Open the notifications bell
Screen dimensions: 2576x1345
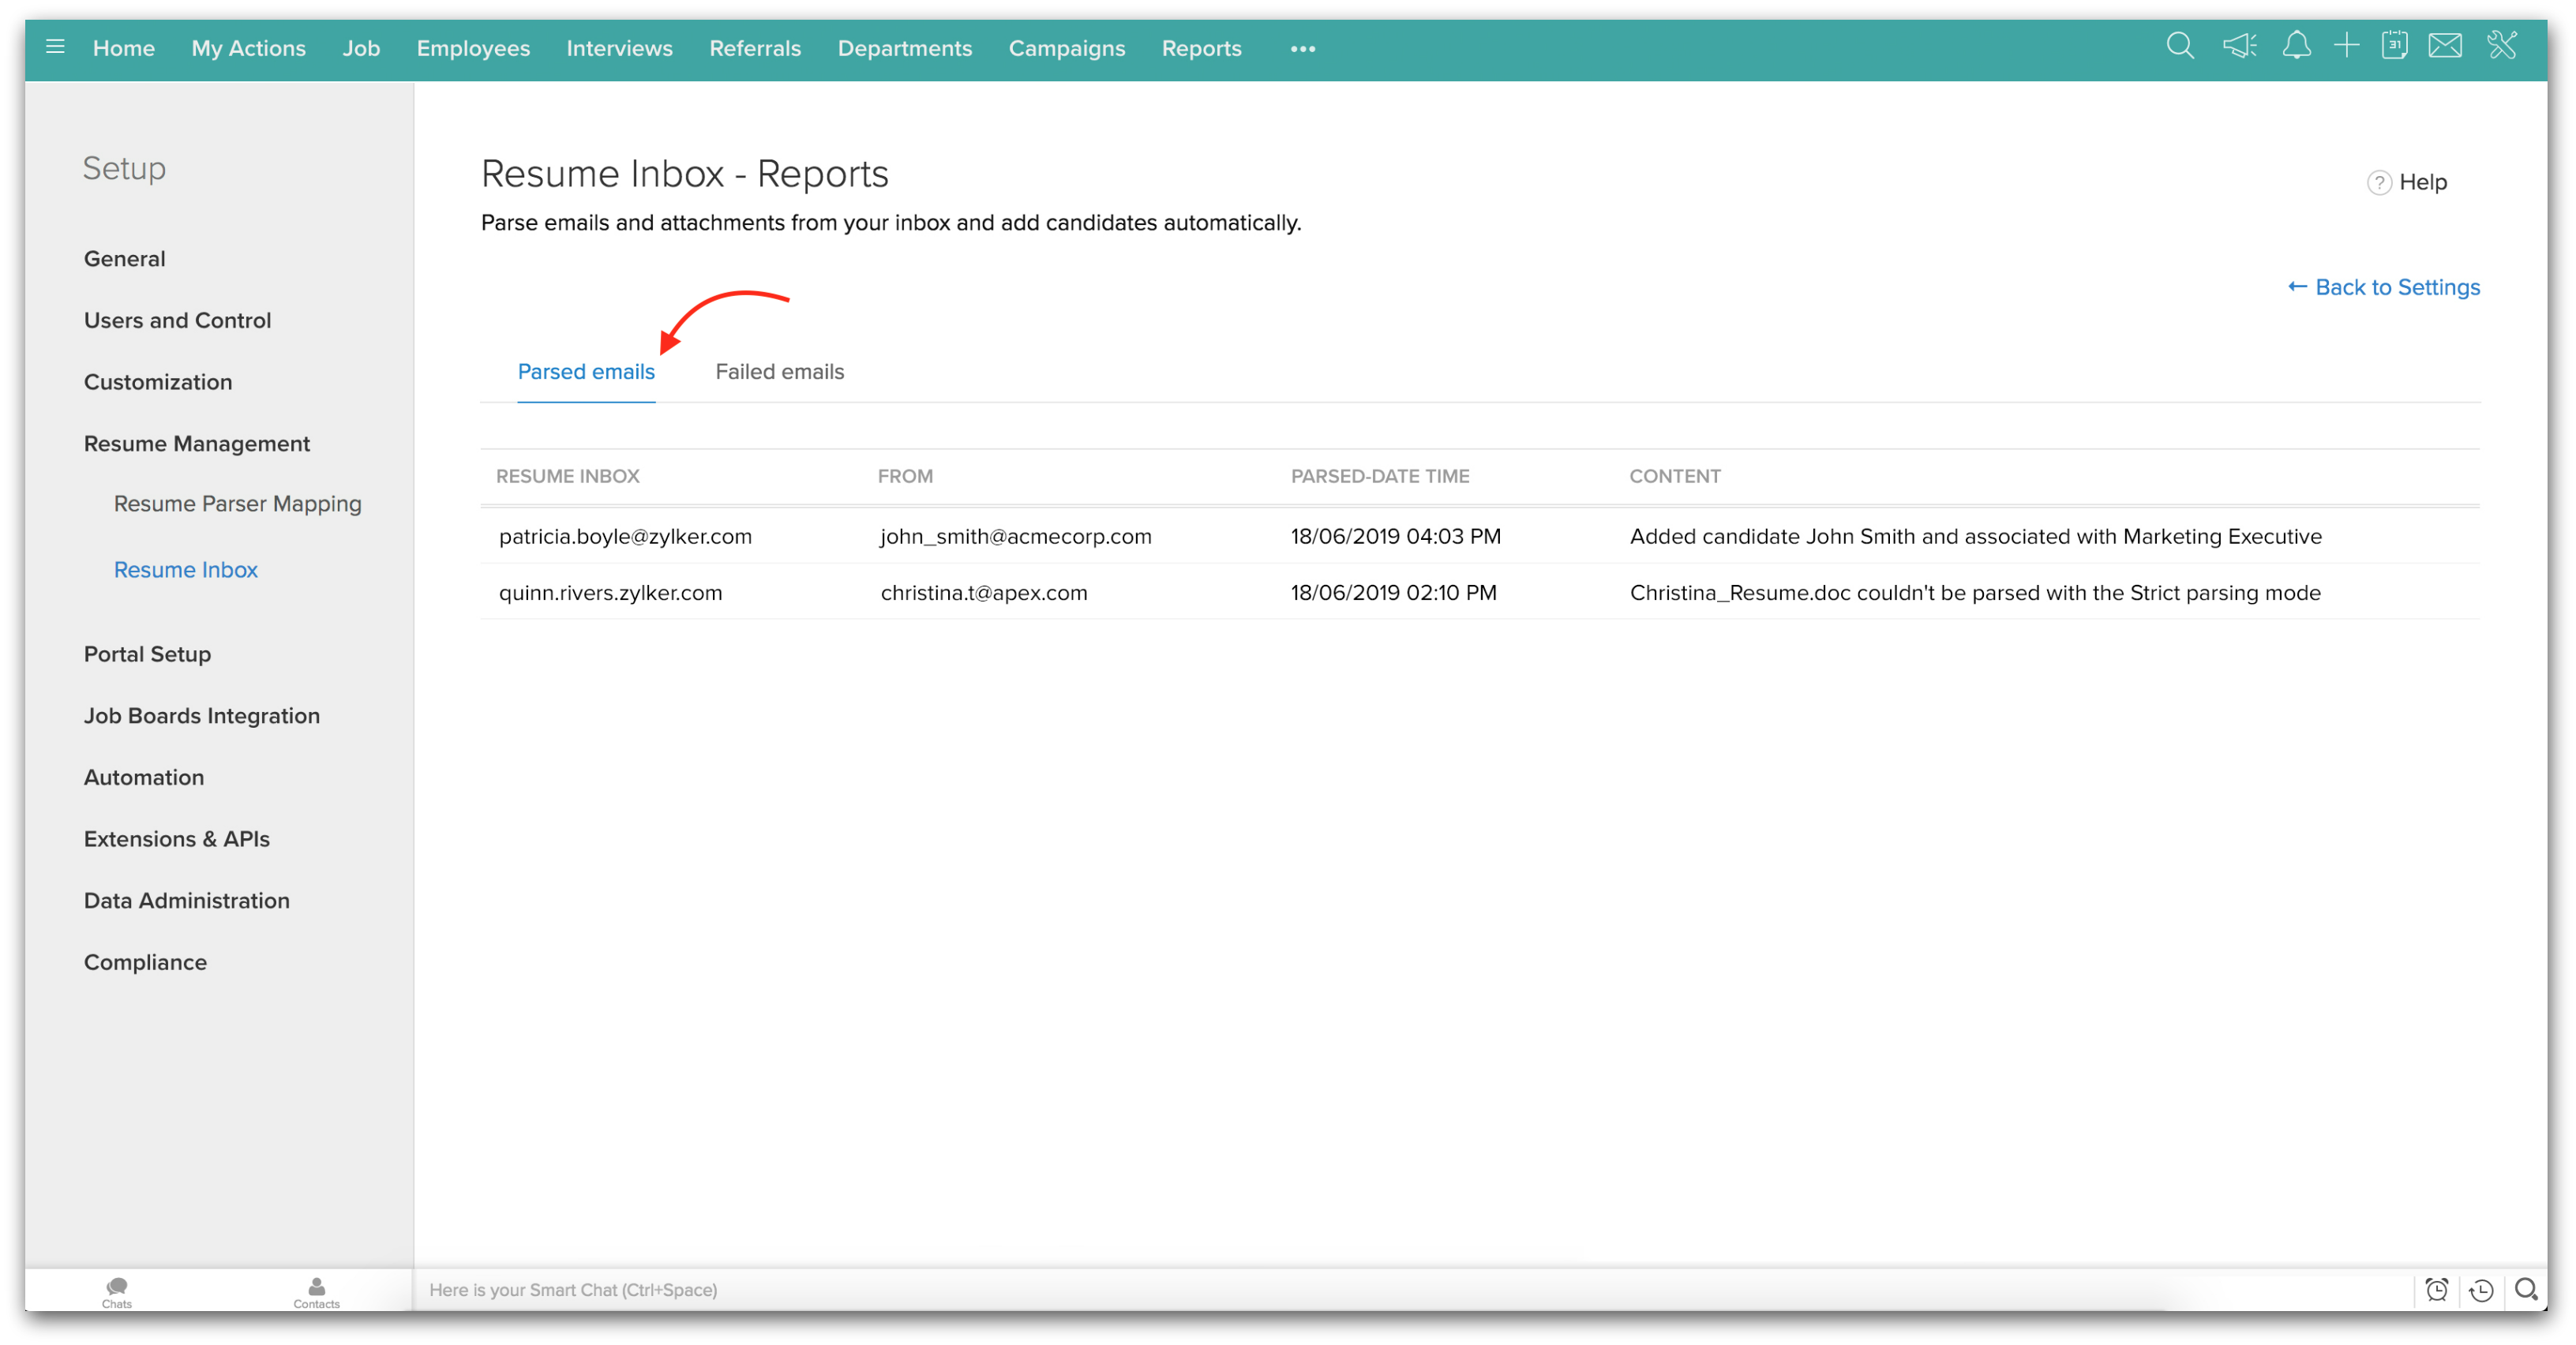click(x=2296, y=46)
